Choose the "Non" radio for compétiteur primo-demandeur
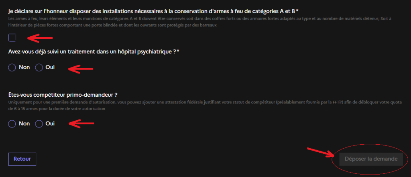This screenshot has width=411, height=177. coord(12,124)
